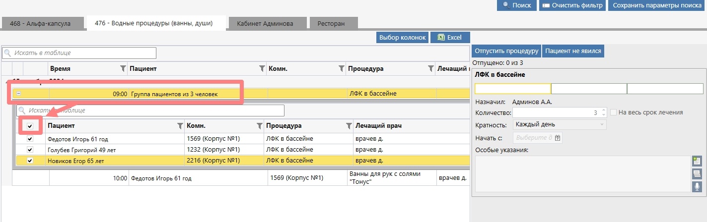Image resolution: width=707 pixels, height=222 pixels.
Task: Click filter icon in nested Пациент column
Action: click(180, 126)
